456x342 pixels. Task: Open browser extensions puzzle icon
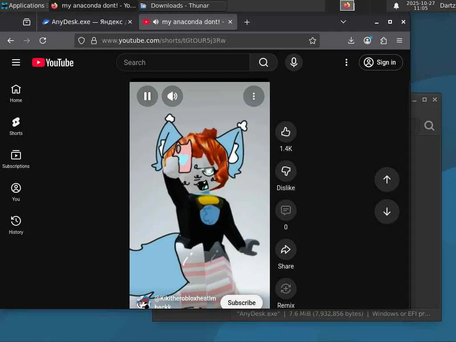pyautogui.click(x=383, y=41)
